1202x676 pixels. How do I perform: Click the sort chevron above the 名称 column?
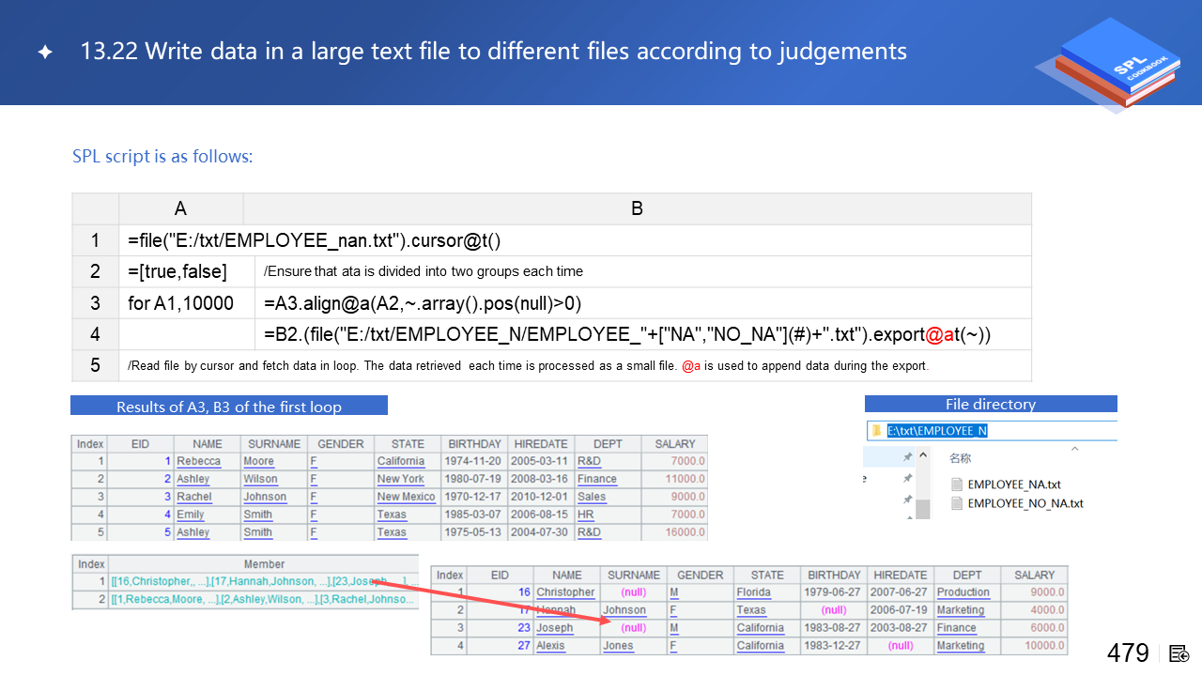click(1073, 449)
